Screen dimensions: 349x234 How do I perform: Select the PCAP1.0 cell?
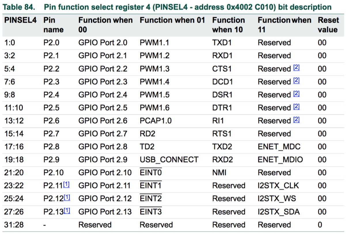pyautogui.click(x=155, y=121)
